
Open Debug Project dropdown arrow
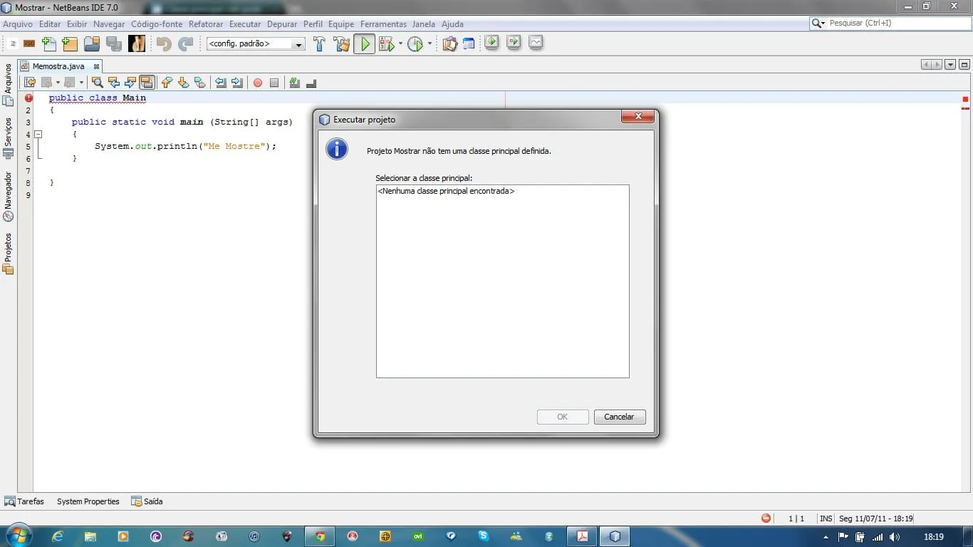point(400,44)
